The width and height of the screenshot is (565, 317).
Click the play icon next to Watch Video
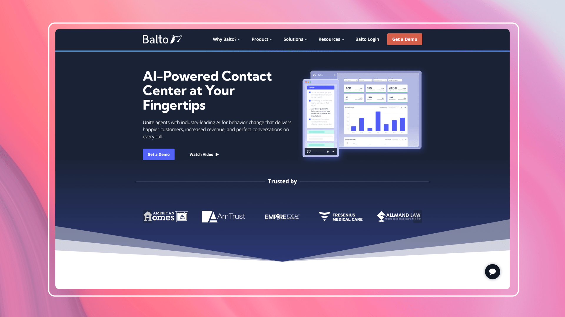point(218,154)
